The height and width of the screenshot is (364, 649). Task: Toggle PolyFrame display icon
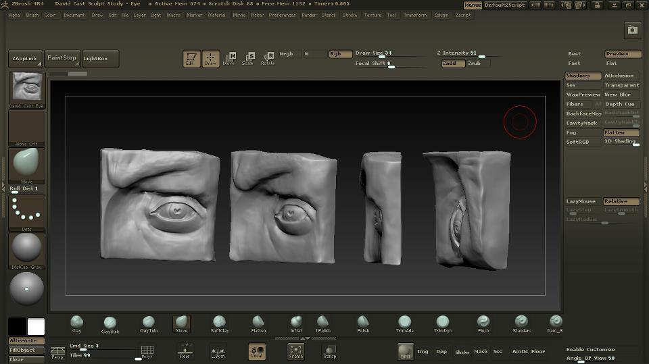tap(147, 352)
